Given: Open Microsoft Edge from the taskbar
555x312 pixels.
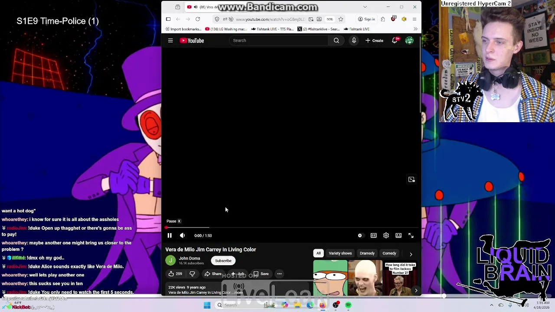Looking at the screenshot, I should click(310, 305).
